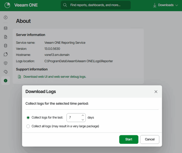Open the report document sidebar icon
This screenshot has height=153, width=182.
coord(5,37)
